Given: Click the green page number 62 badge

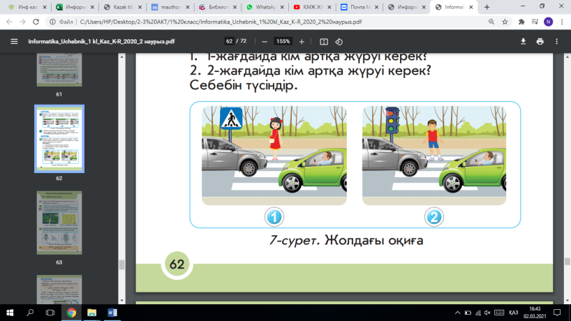Looking at the screenshot, I should tap(177, 264).
